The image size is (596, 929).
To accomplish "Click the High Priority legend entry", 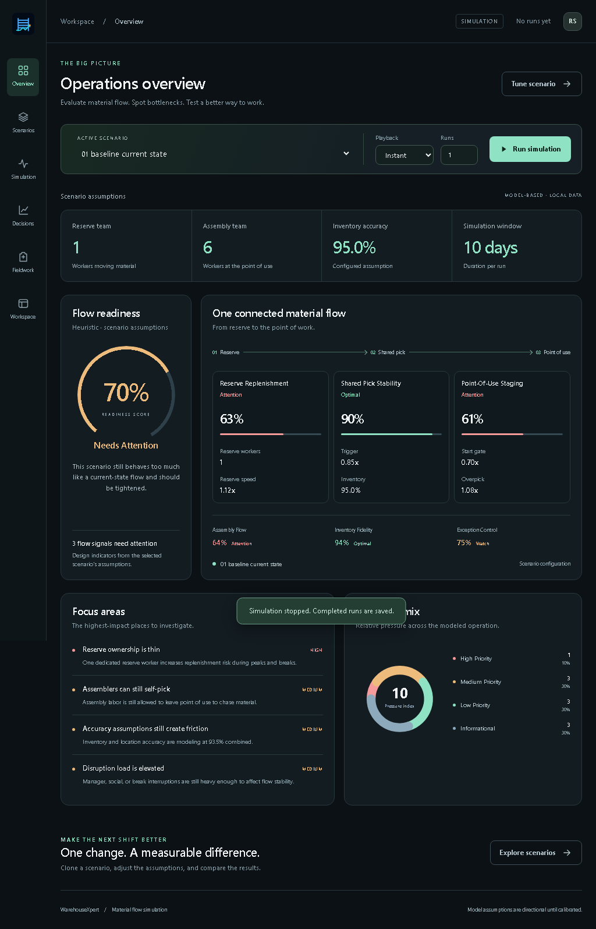I will 512,659.
